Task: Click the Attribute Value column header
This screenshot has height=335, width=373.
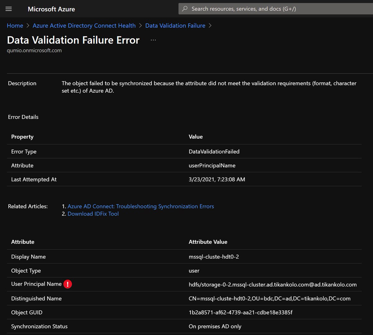Action: (x=208, y=242)
